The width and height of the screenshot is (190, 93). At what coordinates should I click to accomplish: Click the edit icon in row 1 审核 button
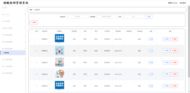(149, 39)
